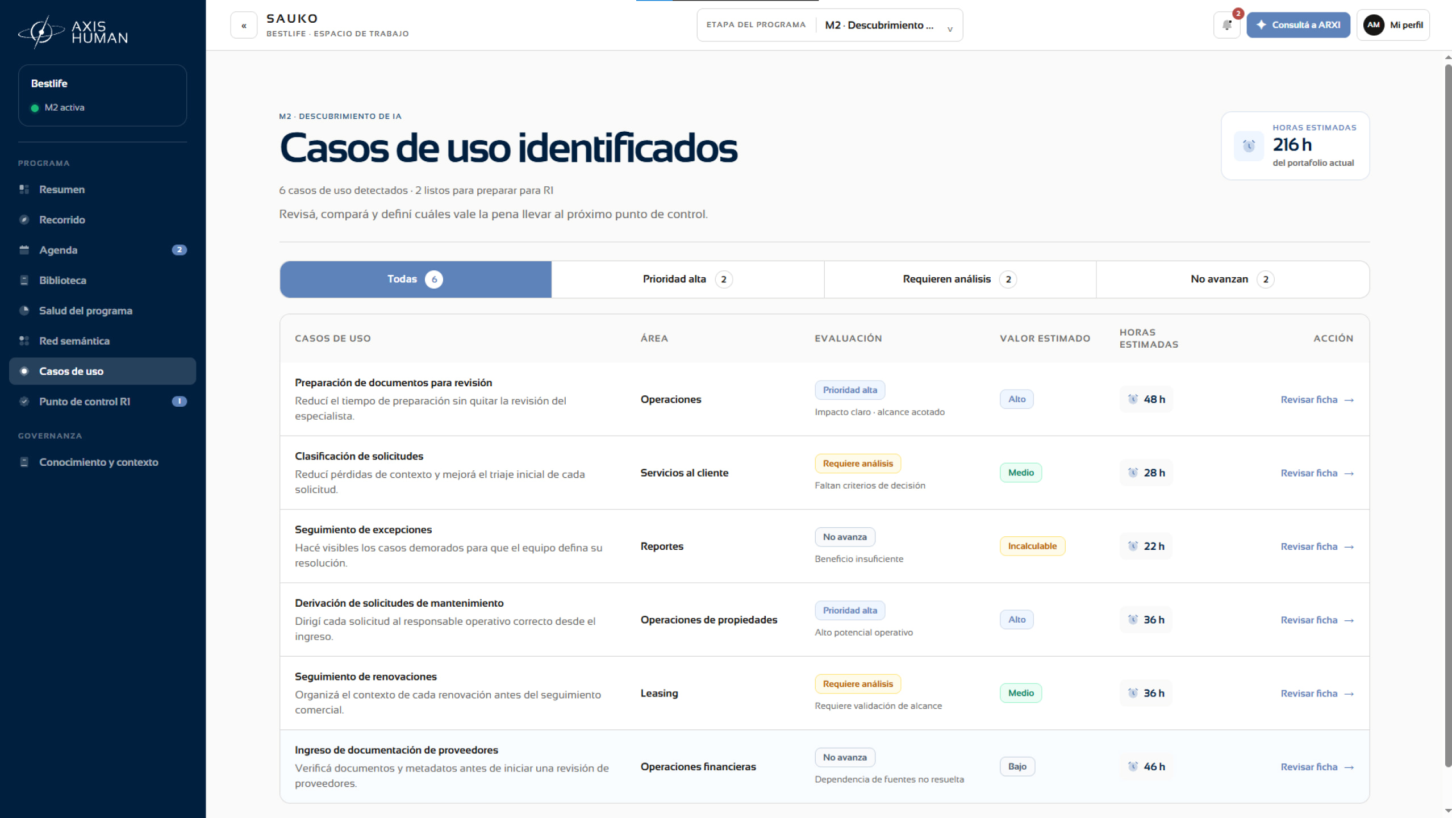
Task: Click the Agenda badge showing 2
Action: [179, 250]
